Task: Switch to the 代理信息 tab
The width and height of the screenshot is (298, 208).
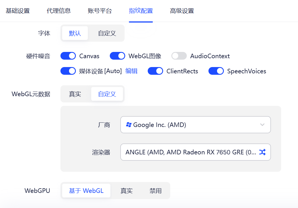Action: 59,11
